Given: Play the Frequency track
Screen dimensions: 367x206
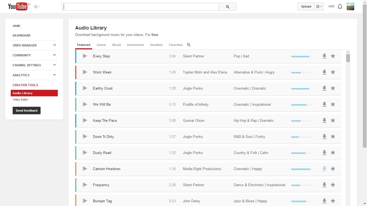Looking at the screenshot, I should point(85,185).
